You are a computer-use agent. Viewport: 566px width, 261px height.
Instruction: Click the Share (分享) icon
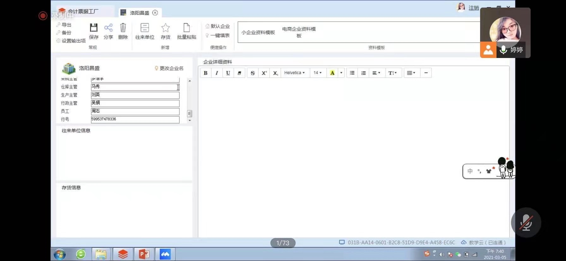108,28
